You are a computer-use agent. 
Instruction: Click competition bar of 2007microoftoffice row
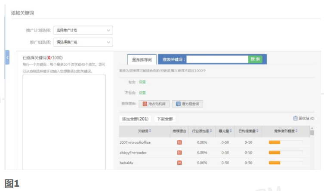click(x=286, y=142)
